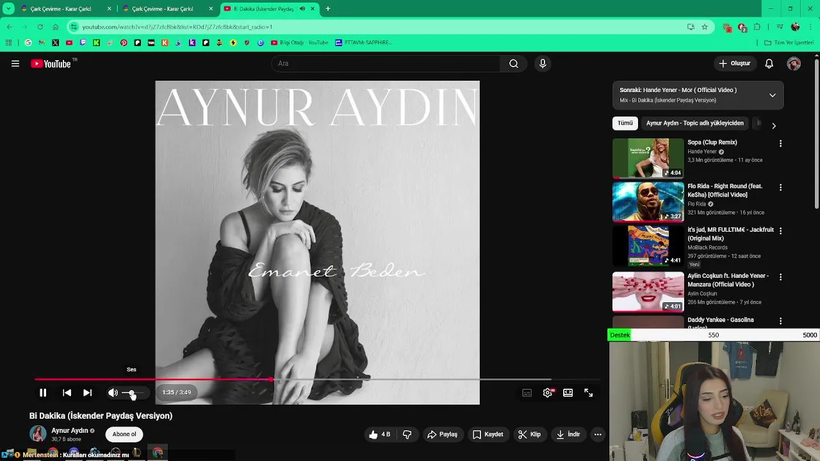Open more actions three-dot menu
This screenshot has width=820, height=461.
[x=598, y=434]
